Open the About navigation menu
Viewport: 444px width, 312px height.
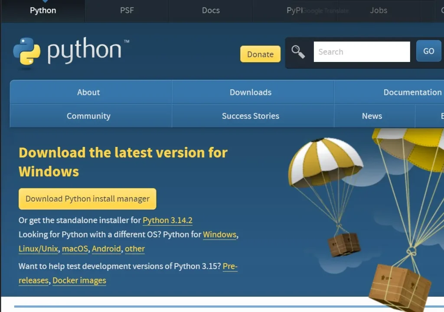(88, 92)
